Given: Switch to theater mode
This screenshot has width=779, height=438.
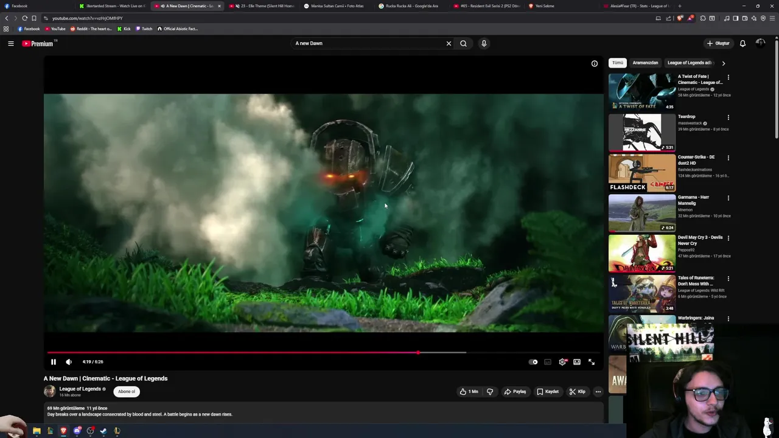Looking at the screenshot, I should click(577, 362).
